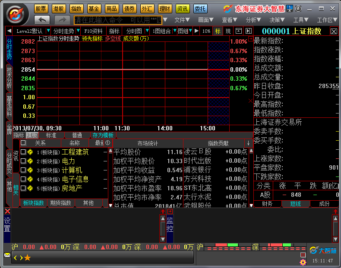Click the 股票 button
341x268 pixels.
[41, 9]
